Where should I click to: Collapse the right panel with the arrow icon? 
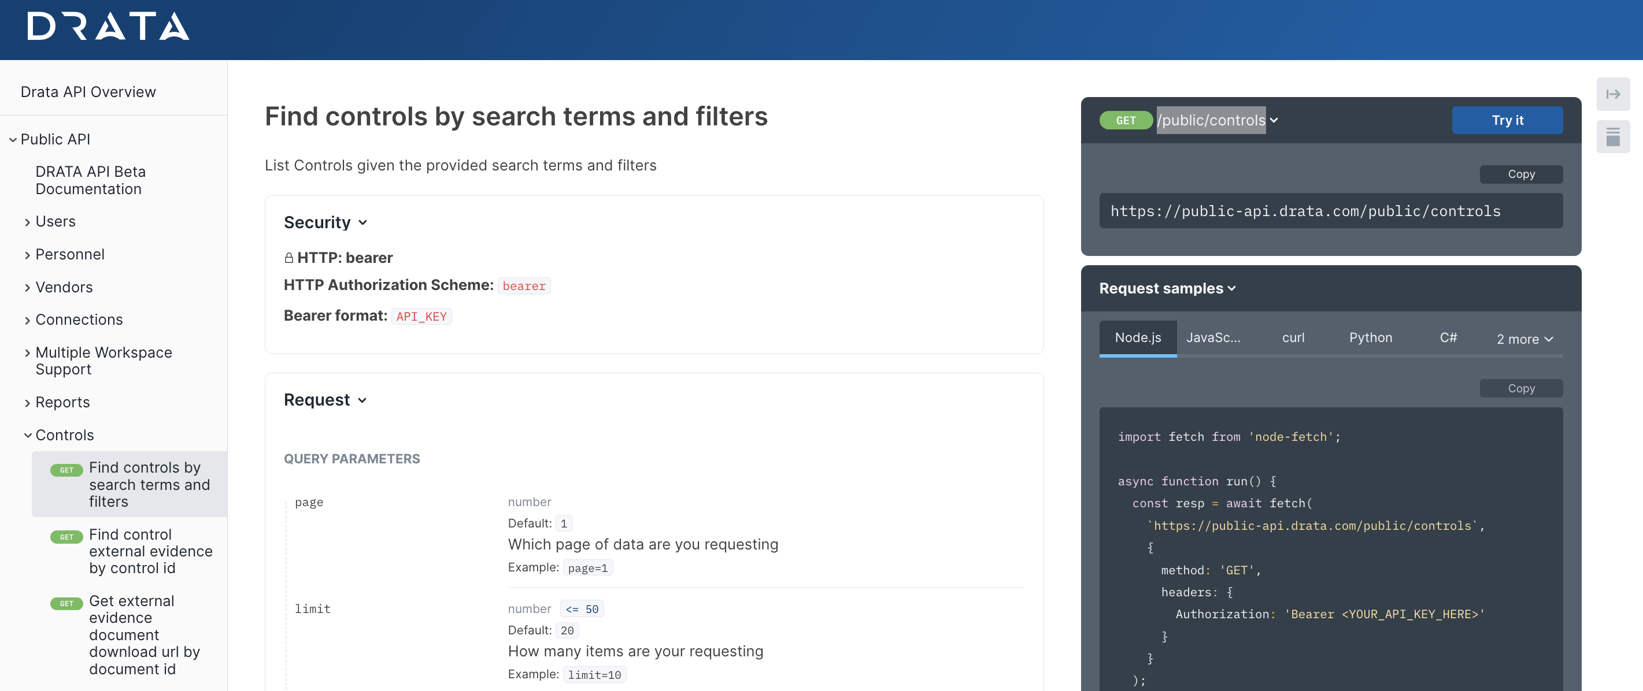point(1612,94)
